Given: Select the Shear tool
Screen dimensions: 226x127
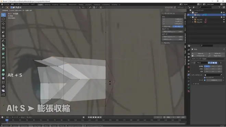Looking at the screenshot, I should [3, 91].
